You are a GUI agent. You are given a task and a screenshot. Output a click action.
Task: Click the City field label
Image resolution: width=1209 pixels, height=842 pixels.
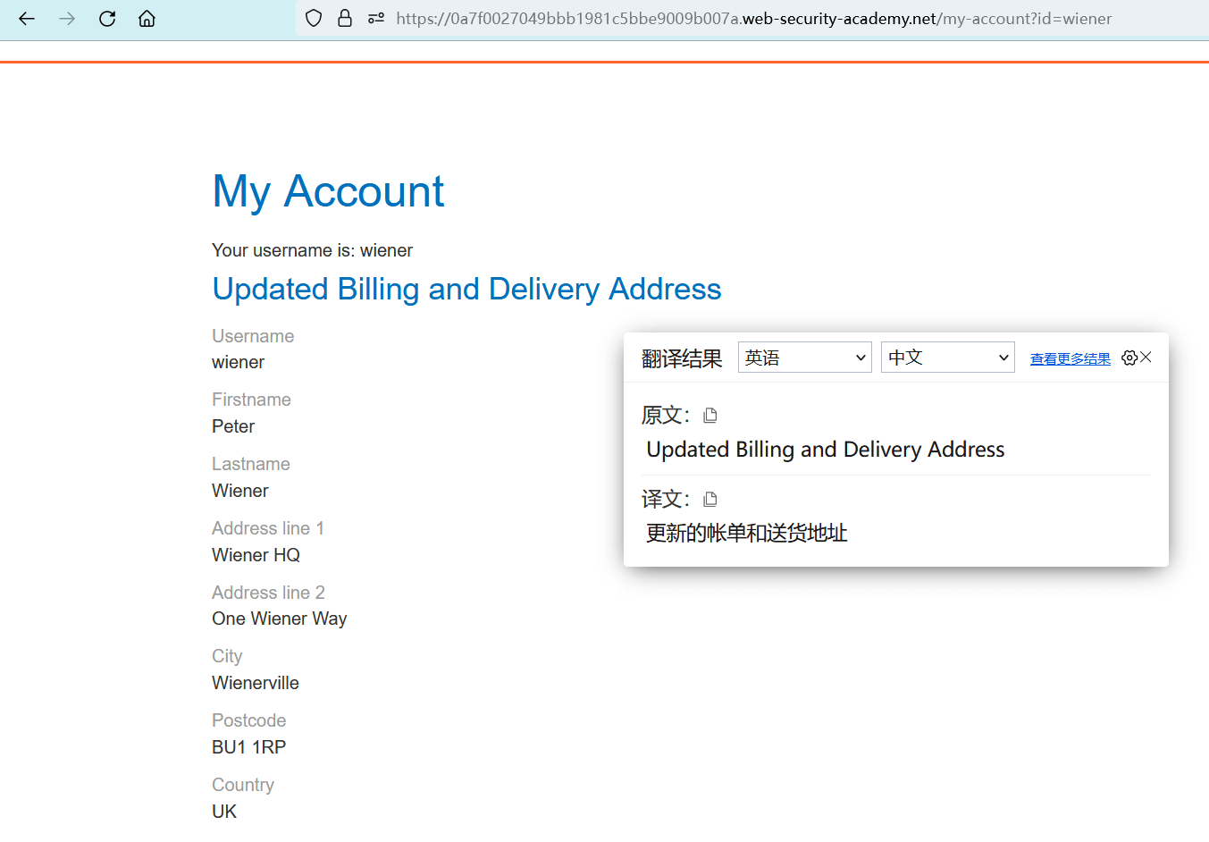227,656
